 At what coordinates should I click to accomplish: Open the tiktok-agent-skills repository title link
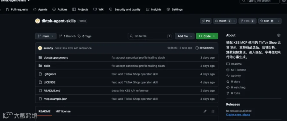tap(59, 21)
